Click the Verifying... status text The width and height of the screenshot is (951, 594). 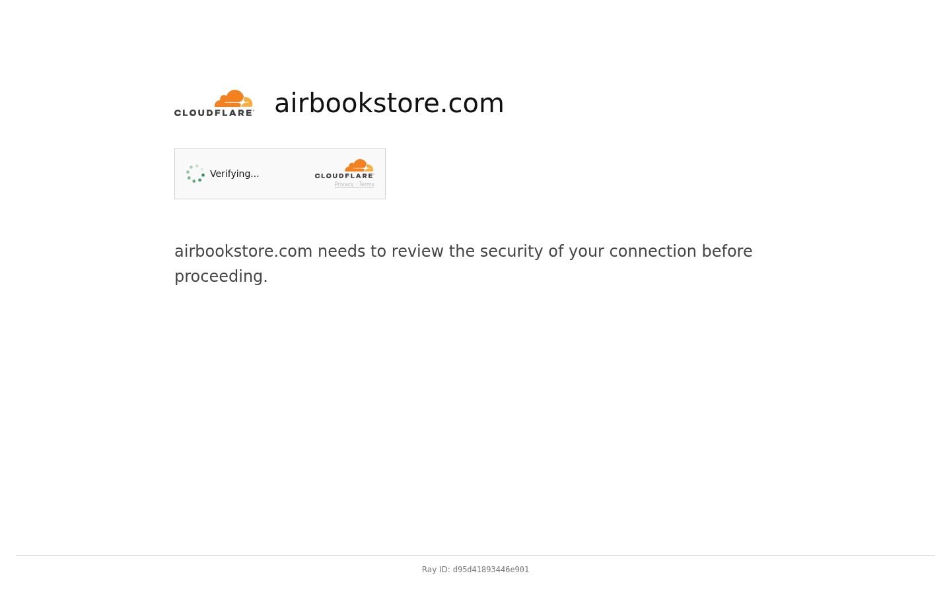234,174
